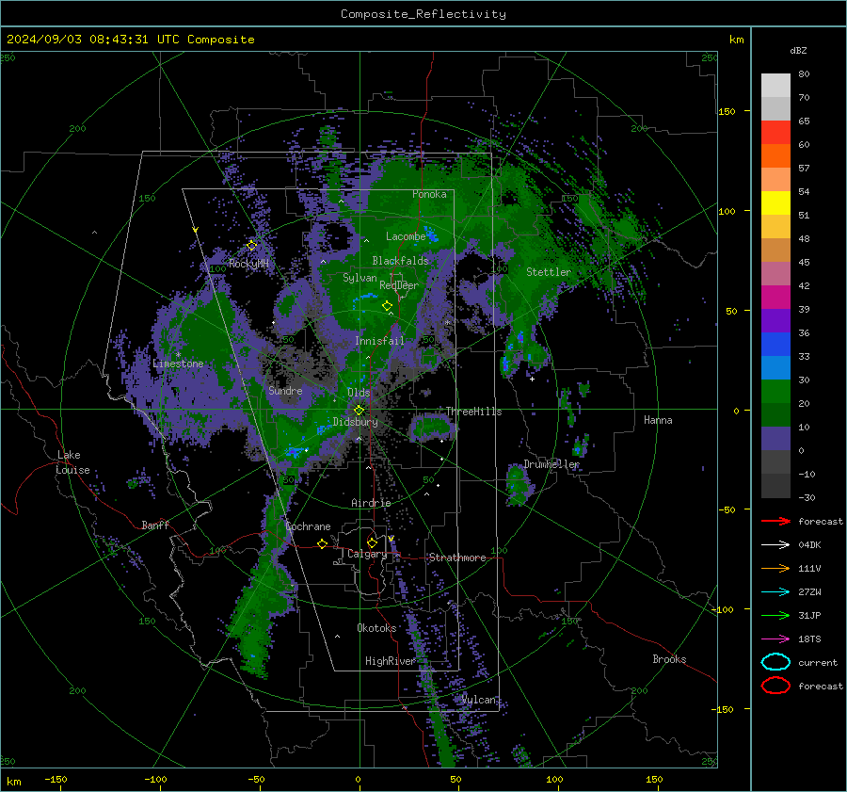Click the Okotoks city label
847x792 pixels.
(376, 628)
